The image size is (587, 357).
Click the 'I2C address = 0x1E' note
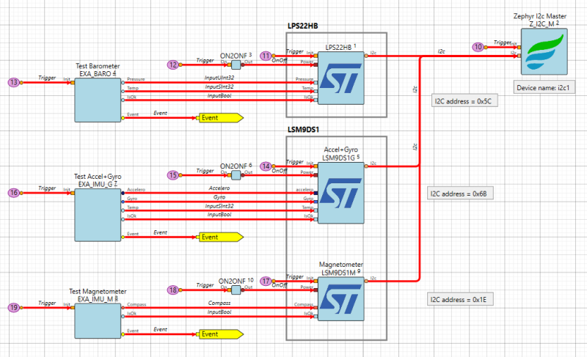pyautogui.click(x=460, y=299)
